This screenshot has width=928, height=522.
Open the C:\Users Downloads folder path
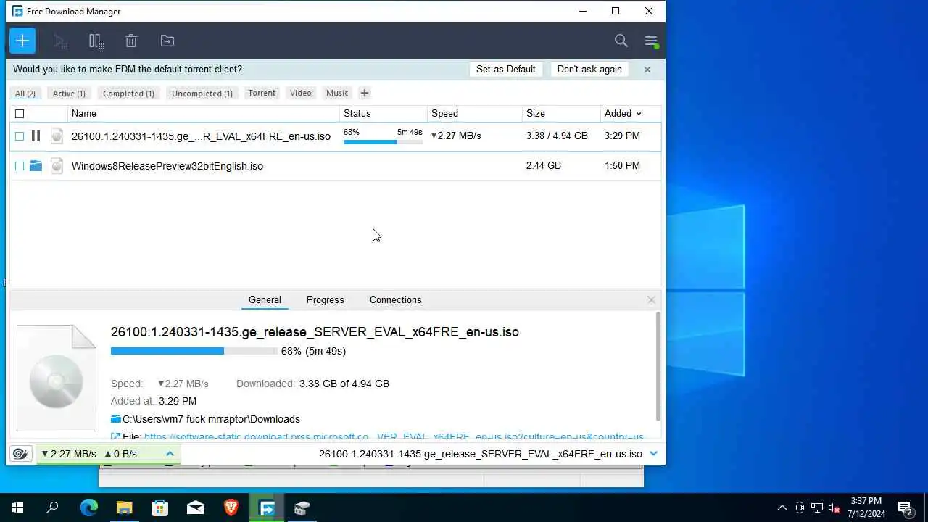tap(211, 419)
